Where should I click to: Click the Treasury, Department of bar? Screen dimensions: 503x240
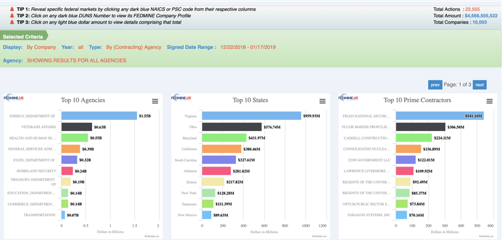tap(66, 182)
